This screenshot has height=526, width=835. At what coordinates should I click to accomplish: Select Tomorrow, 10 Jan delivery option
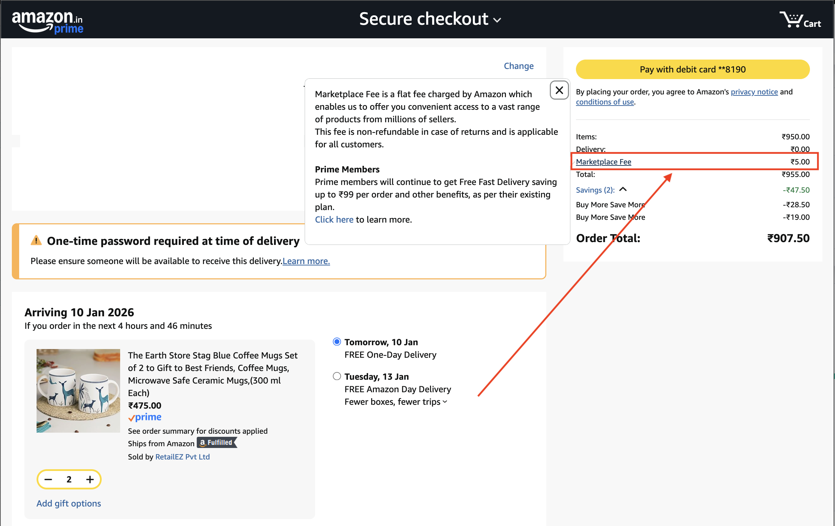(x=336, y=342)
